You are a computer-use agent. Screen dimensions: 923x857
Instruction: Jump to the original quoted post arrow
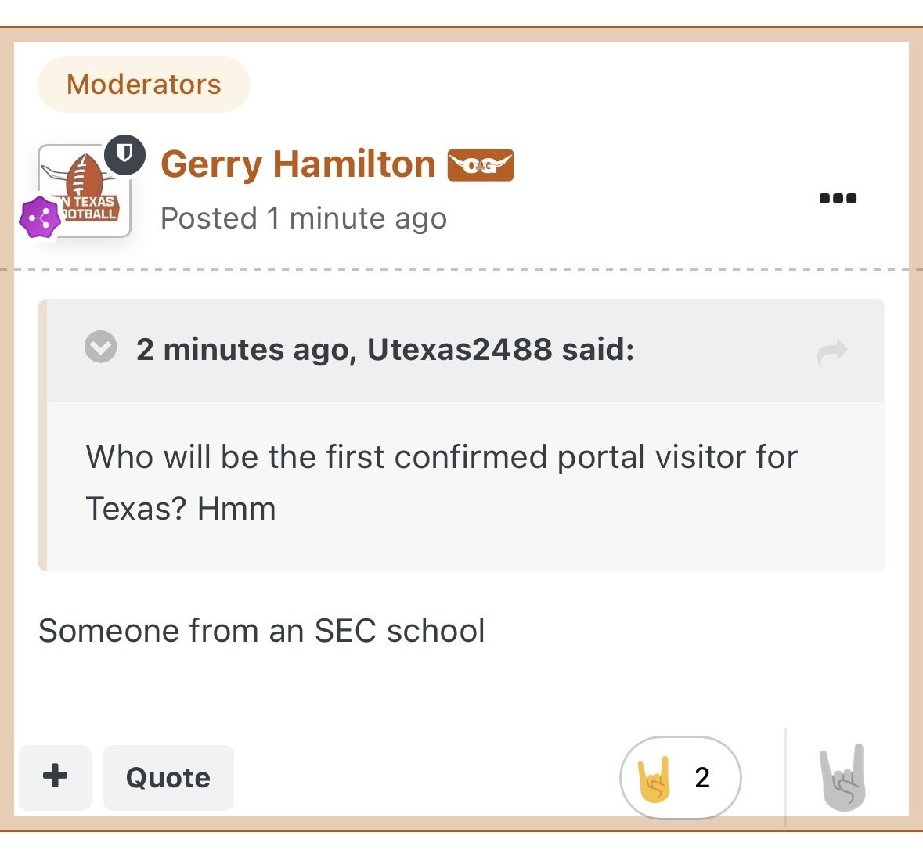click(x=831, y=352)
